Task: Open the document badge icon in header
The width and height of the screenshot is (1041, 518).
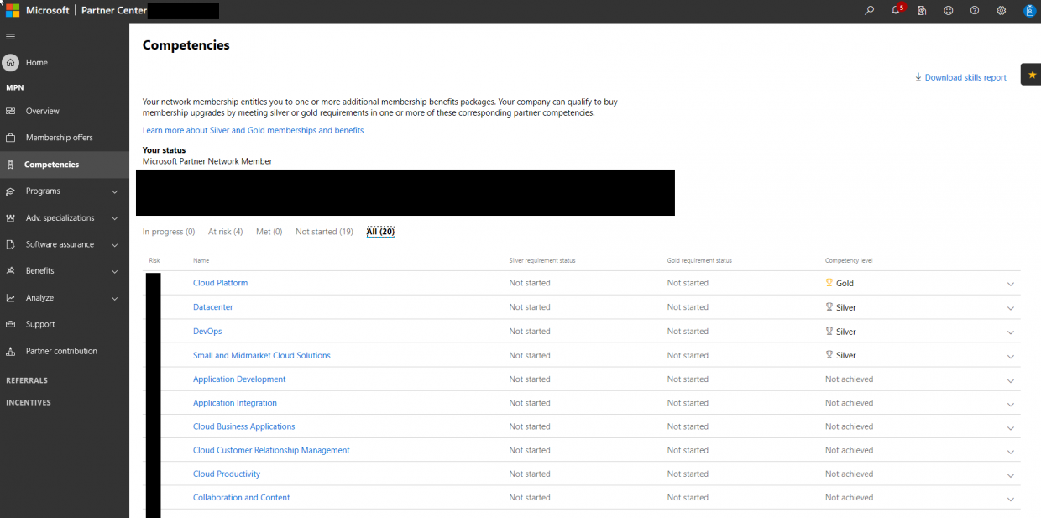Action: (x=922, y=11)
